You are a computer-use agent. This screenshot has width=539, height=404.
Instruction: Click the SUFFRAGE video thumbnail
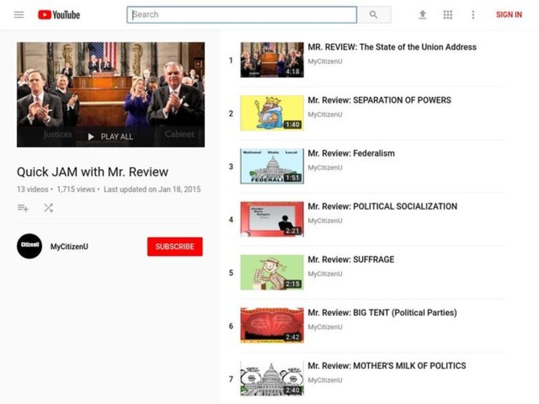pos(272,273)
